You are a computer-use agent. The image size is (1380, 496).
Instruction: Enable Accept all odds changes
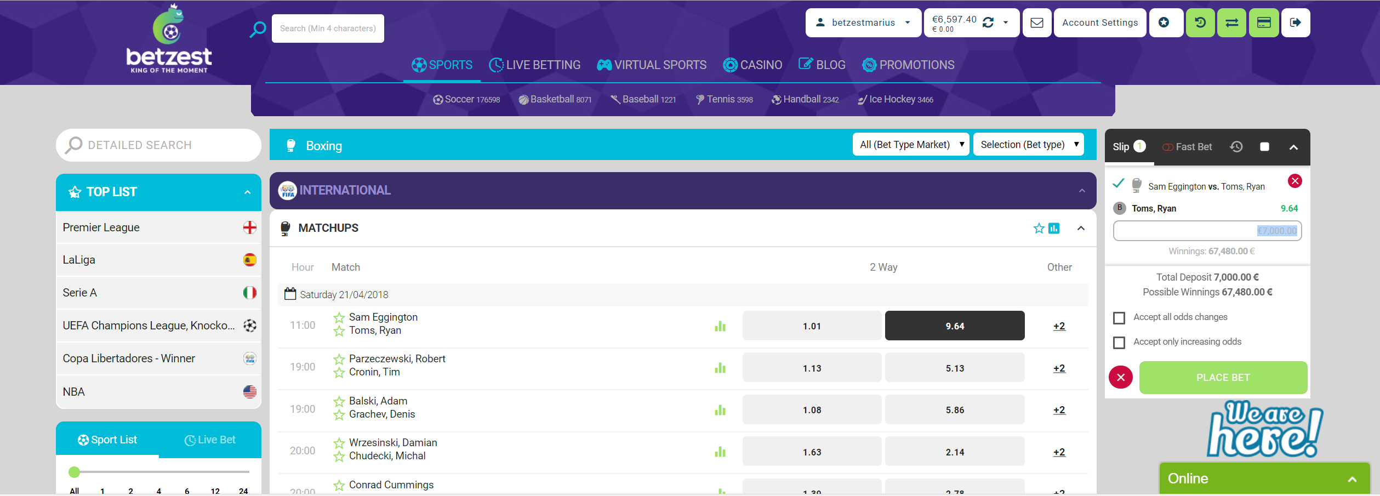1119,318
